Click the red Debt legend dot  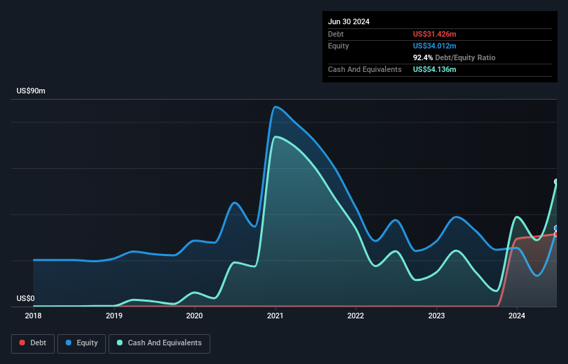click(x=22, y=343)
